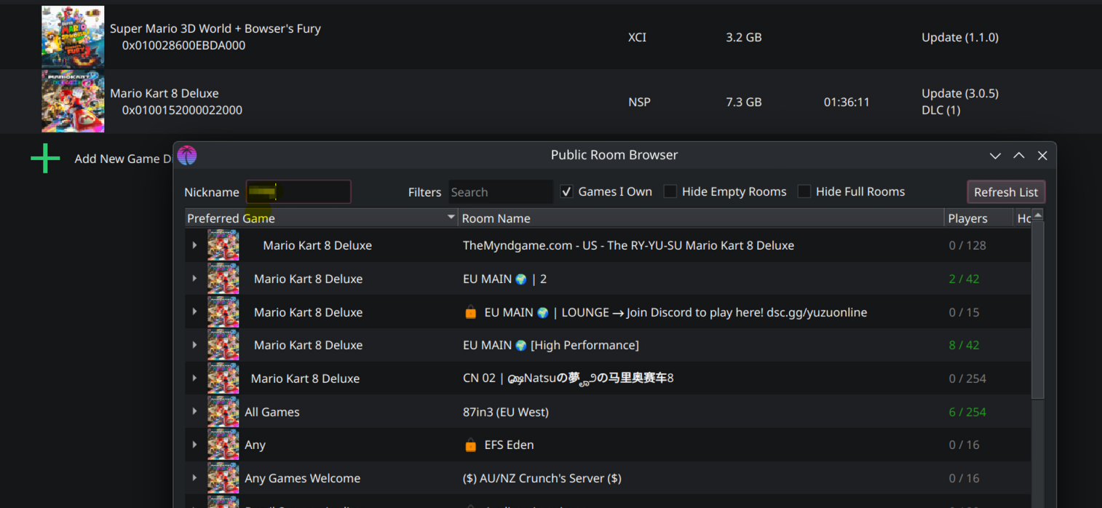1102x508 pixels.
Task: Expand the CN 02 Natsu room row
Action: pyautogui.click(x=194, y=378)
